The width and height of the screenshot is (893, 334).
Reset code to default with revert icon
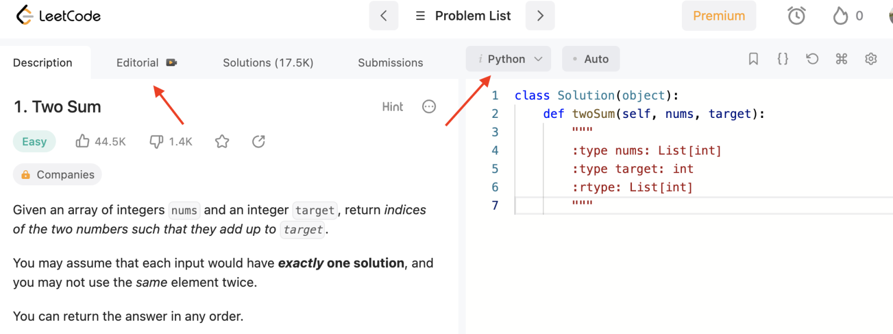click(812, 59)
